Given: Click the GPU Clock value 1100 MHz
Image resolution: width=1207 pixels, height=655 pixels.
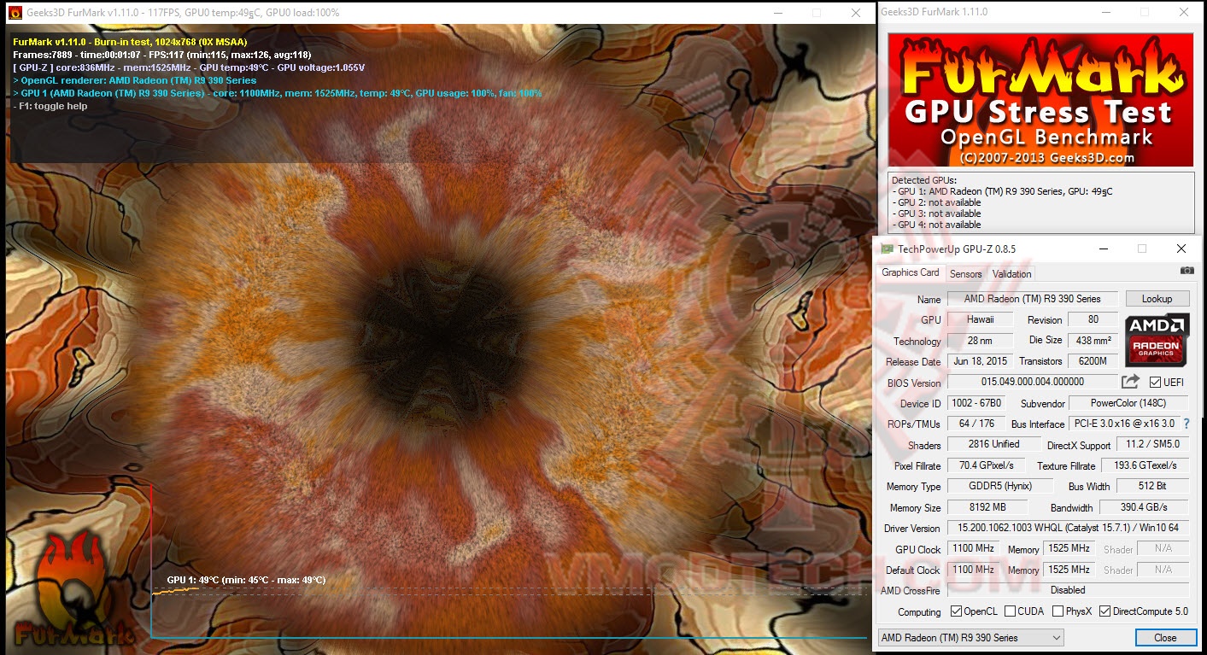Looking at the screenshot, I should click(972, 549).
